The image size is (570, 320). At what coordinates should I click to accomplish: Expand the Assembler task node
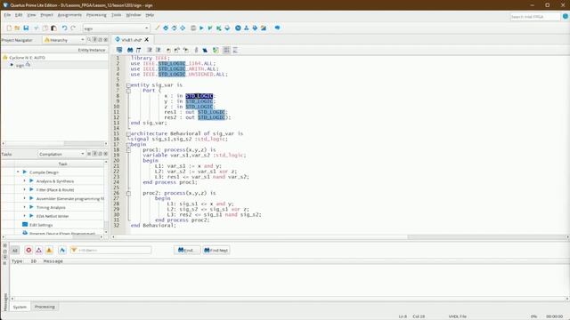pyautogui.click(x=25, y=198)
